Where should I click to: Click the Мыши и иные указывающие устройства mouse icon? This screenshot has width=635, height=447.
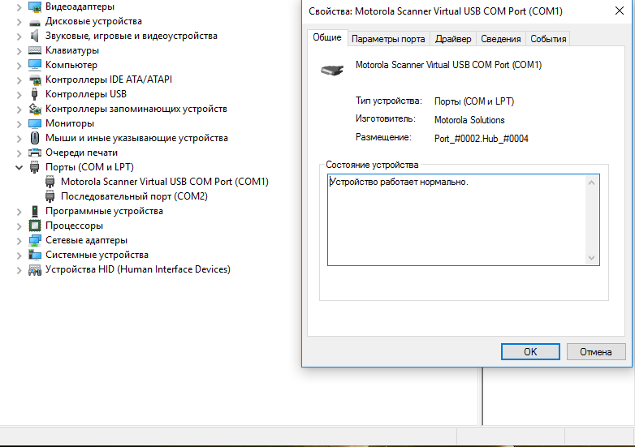click(35, 138)
